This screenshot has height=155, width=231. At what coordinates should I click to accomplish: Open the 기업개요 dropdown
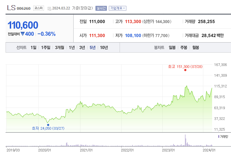click(x=117, y=8)
